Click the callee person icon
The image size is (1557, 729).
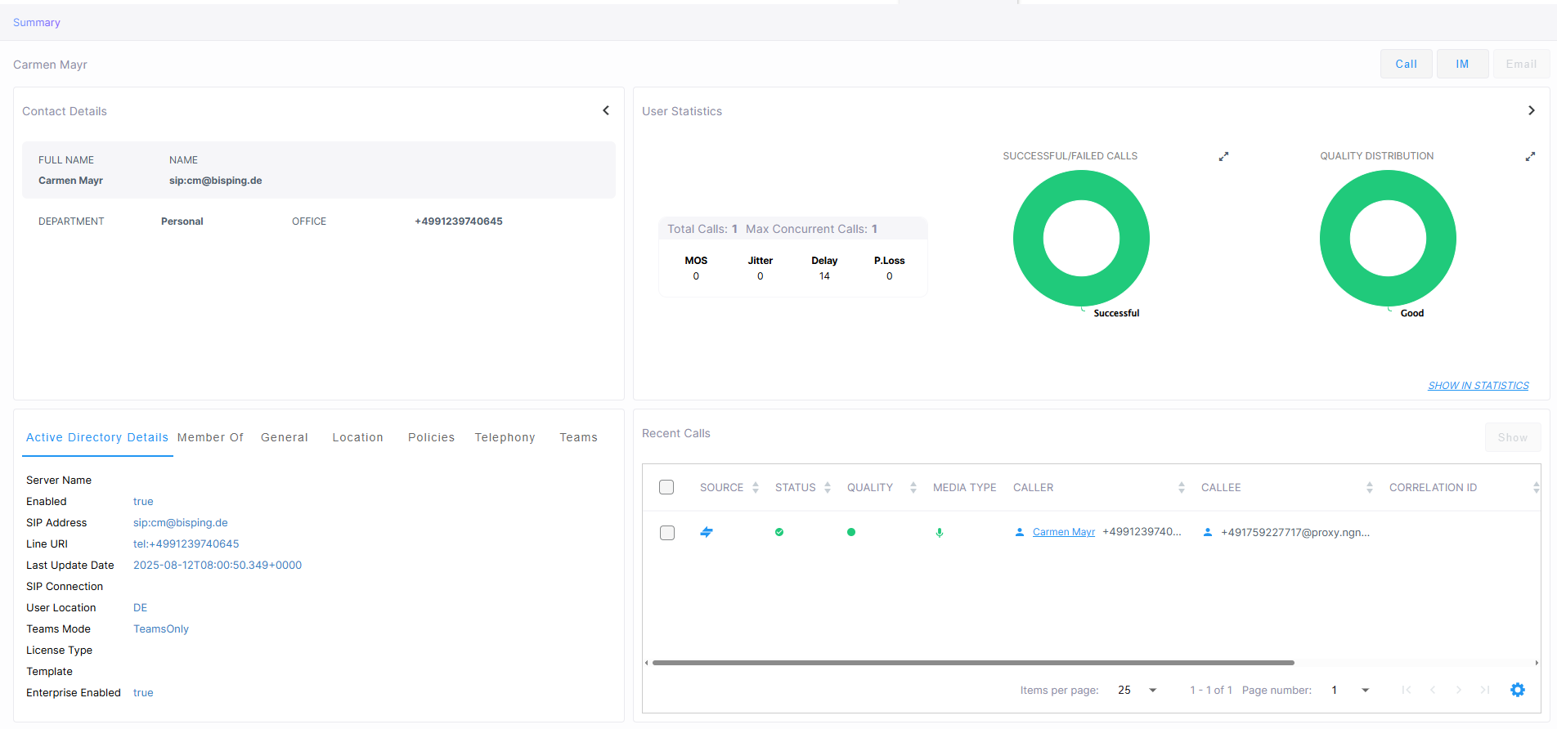pos(1208,532)
